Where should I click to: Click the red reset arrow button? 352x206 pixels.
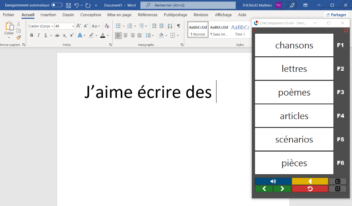click(310, 189)
